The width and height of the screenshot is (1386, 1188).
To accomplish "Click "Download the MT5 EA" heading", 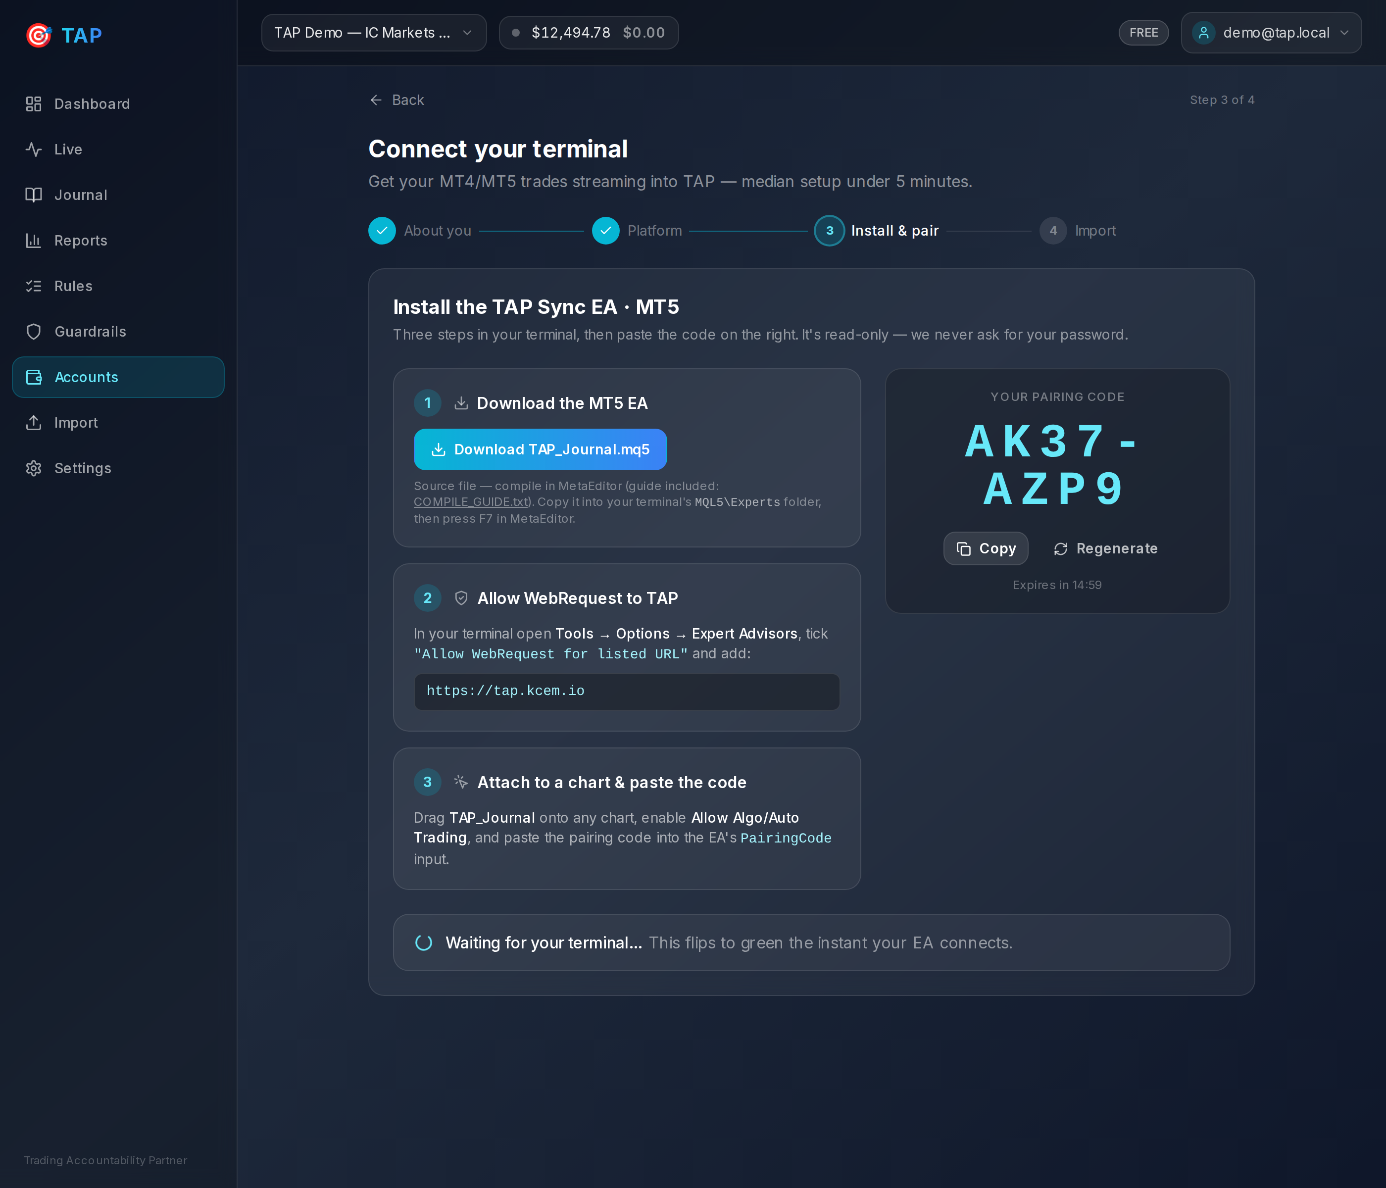I will click(562, 403).
